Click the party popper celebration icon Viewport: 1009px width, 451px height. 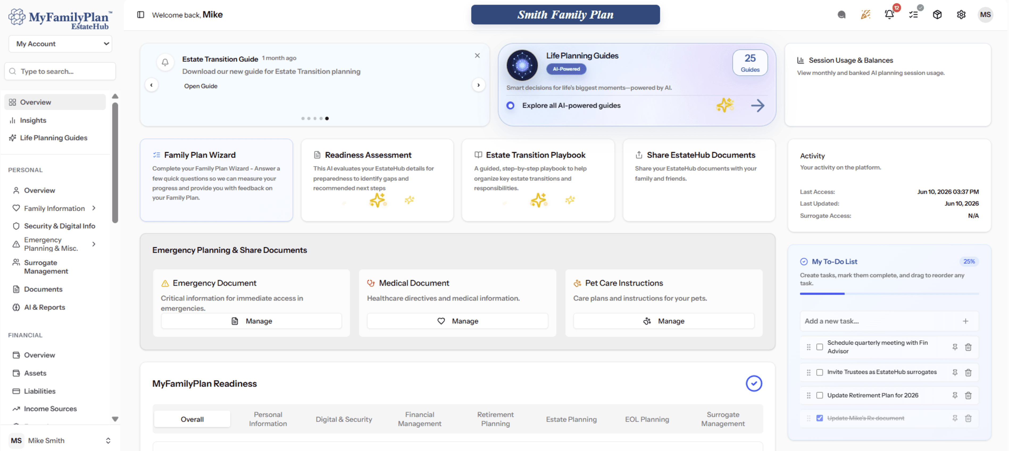pyautogui.click(x=866, y=15)
